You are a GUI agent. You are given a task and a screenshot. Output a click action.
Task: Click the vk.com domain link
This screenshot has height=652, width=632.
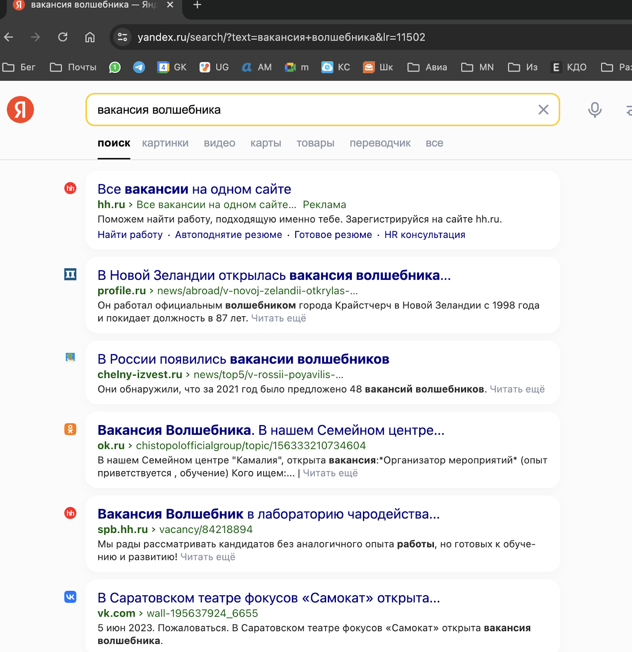tap(116, 613)
